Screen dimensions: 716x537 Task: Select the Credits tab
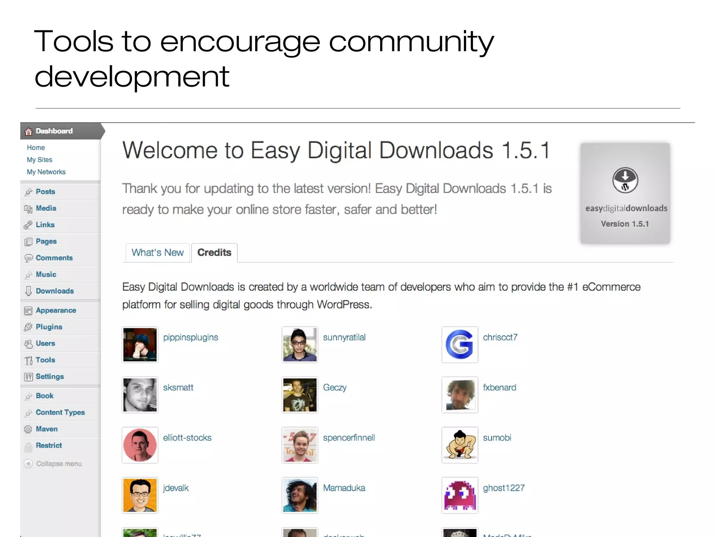(214, 252)
